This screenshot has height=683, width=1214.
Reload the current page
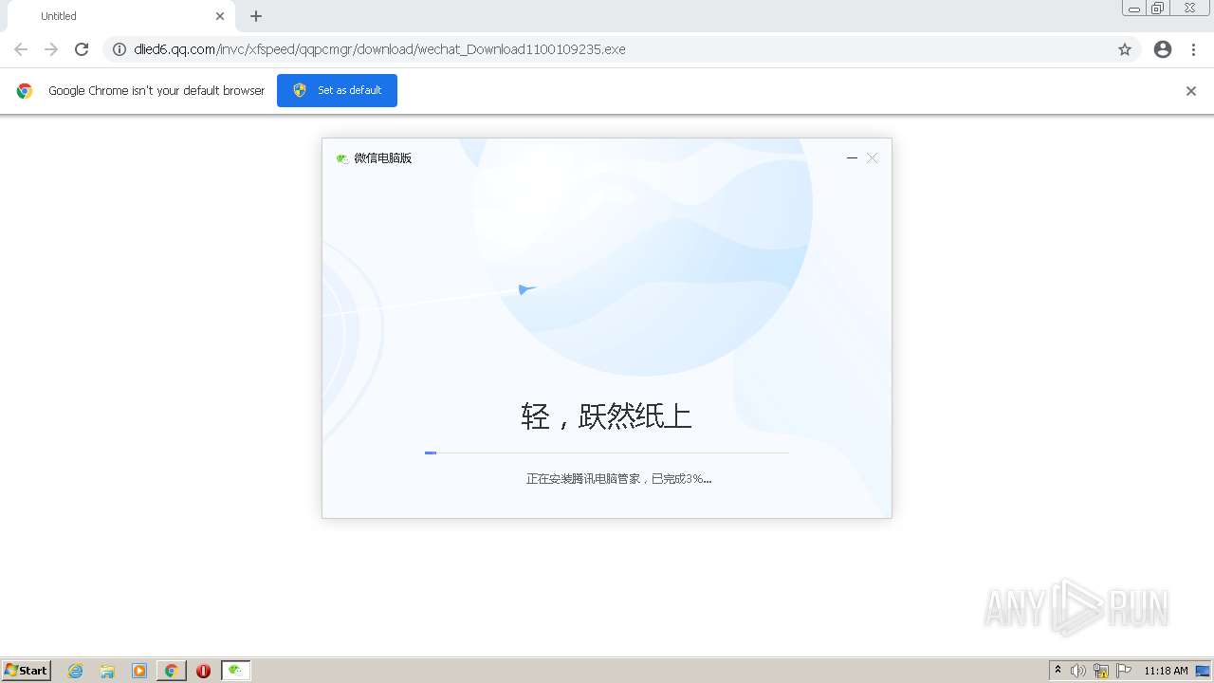pos(82,49)
